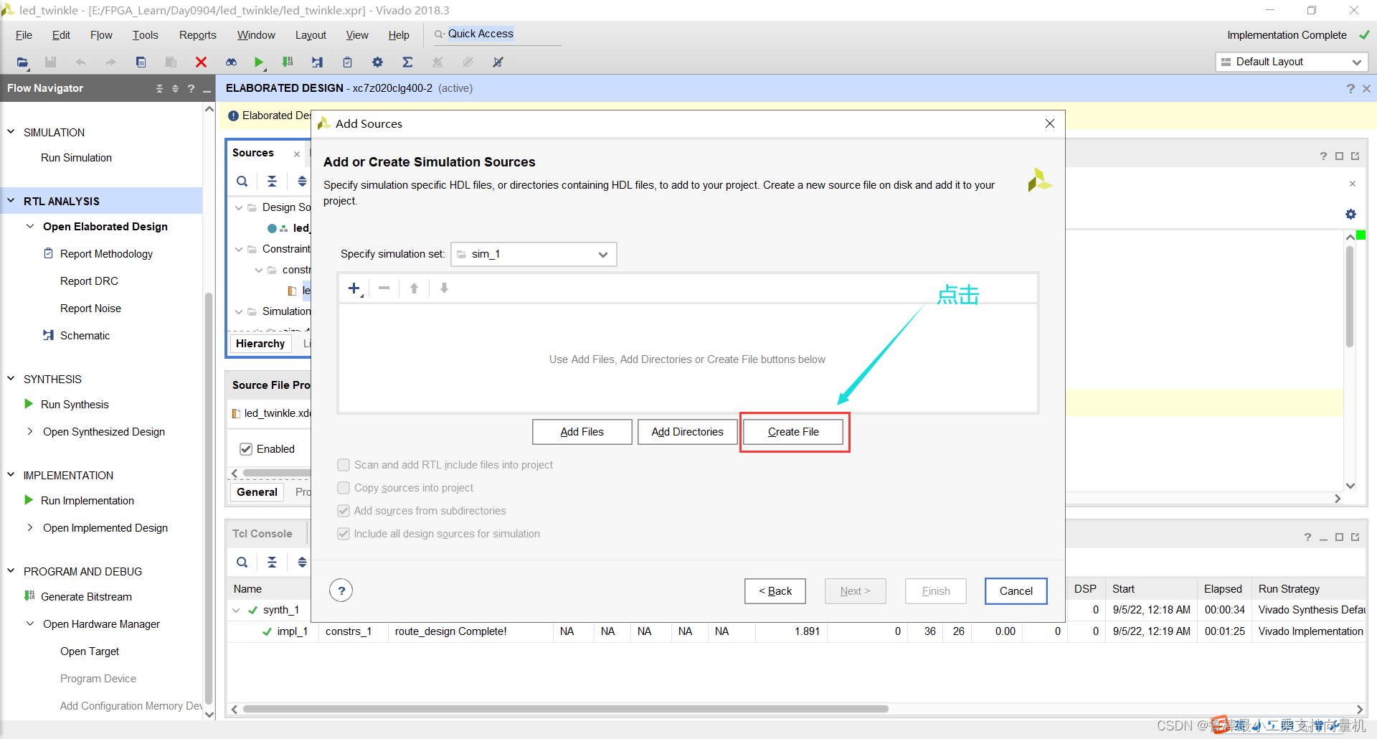Screen dimensions: 1377x739
Task: Collapse synth_1 row in runs table
Action: click(236, 610)
